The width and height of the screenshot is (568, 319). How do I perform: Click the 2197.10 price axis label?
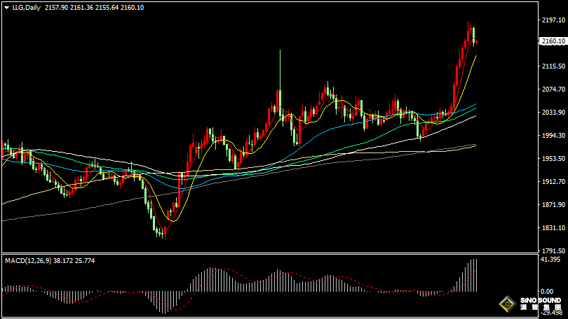point(553,20)
